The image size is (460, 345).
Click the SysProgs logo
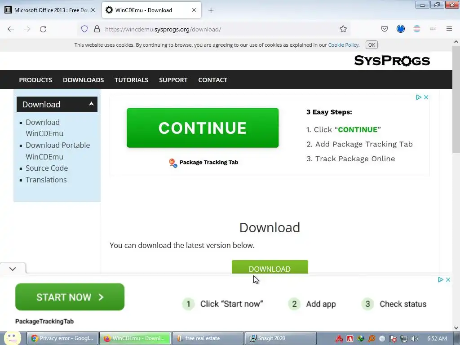click(392, 61)
